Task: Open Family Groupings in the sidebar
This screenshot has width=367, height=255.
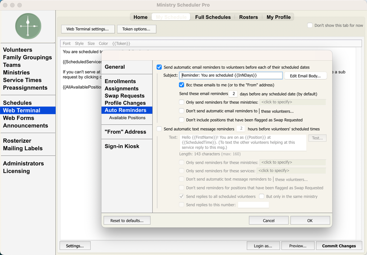Action: click(27, 57)
